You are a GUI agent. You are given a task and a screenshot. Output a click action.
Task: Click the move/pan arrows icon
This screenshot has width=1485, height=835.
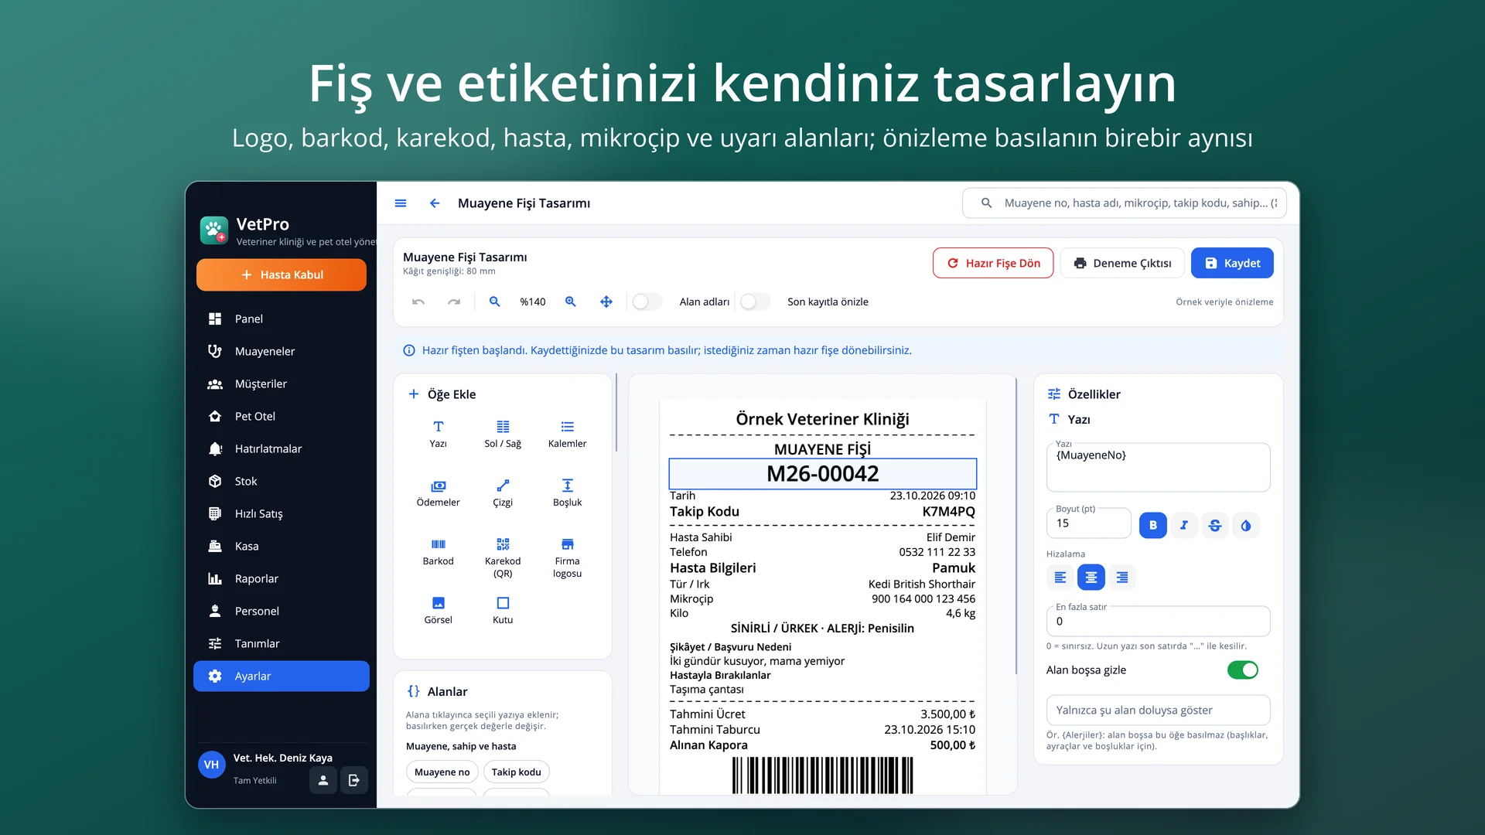point(606,302)
